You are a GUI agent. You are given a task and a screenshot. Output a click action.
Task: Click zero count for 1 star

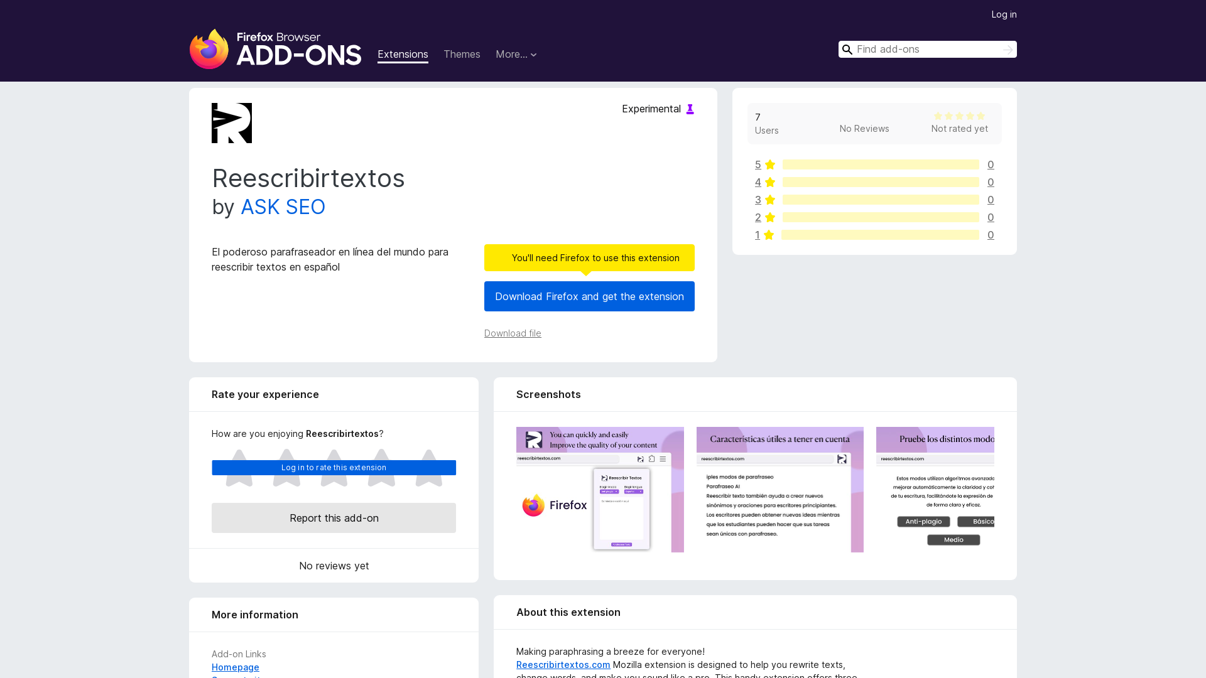(991, 235)
